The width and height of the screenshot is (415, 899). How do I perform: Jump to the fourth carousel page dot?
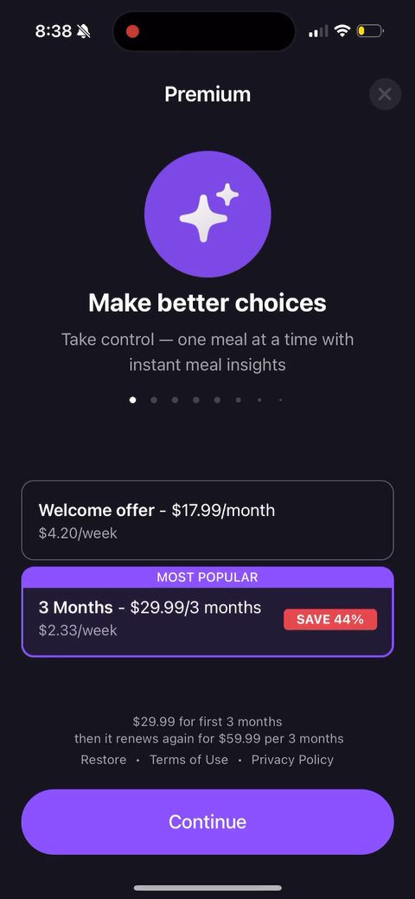pyautogui.click(x=196, y=399)
